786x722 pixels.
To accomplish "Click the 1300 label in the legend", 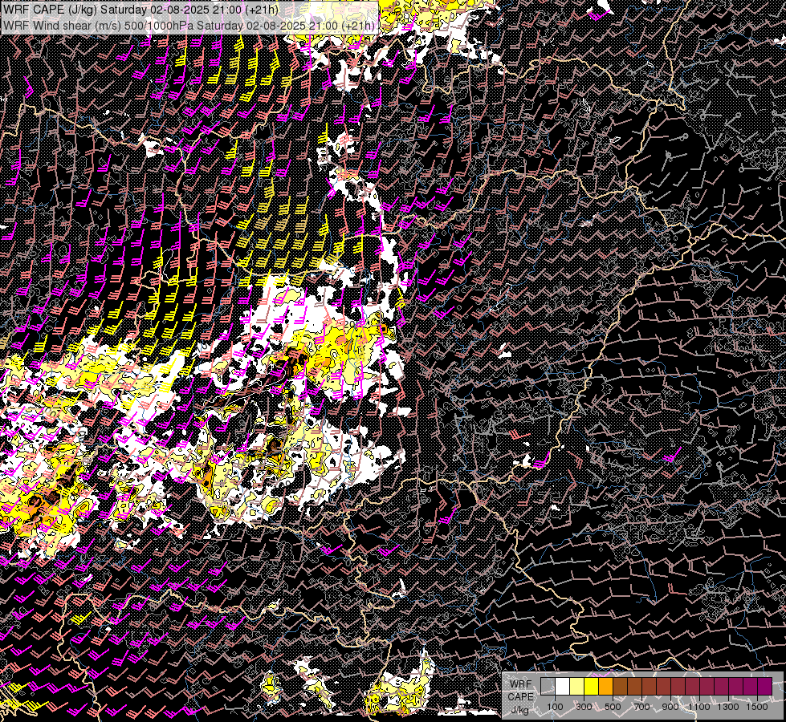I will 728,707.
